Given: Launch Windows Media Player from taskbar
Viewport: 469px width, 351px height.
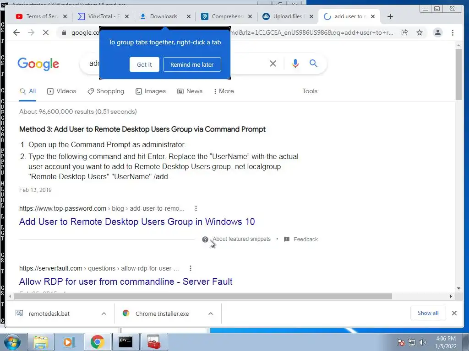Looking at the screenshot, I should (69, 342).
